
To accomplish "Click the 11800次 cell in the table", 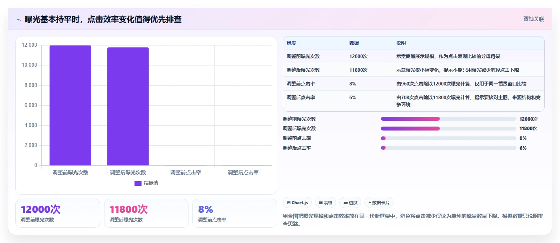I will 358,70.
